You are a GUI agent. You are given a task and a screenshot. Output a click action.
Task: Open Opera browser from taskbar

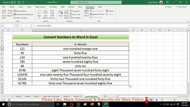tap(72, 104)
